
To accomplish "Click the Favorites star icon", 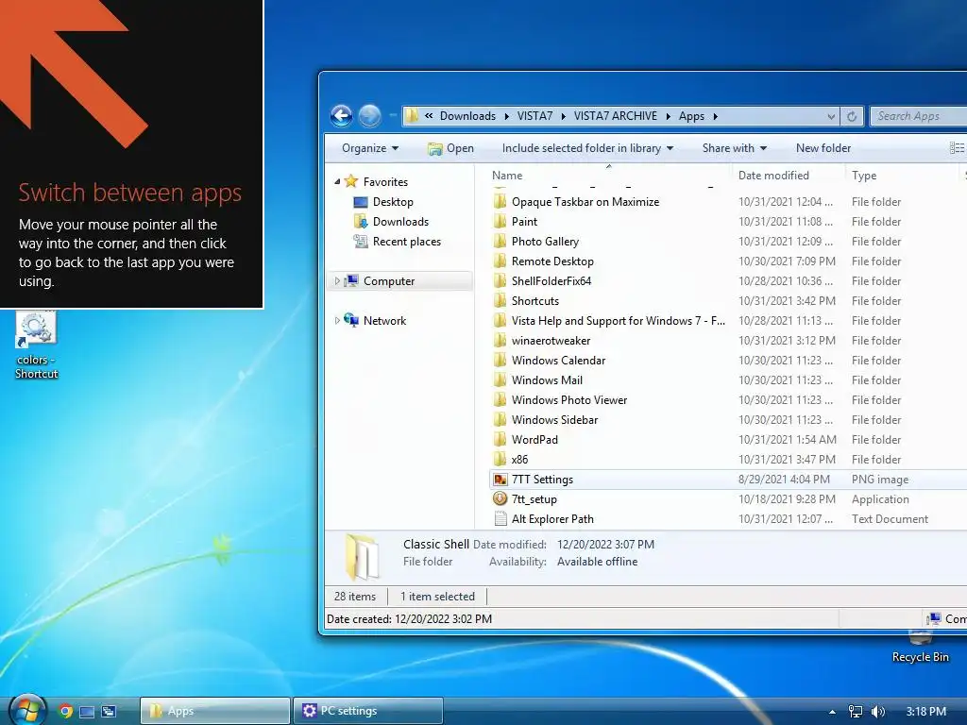I will coord(351,181).
